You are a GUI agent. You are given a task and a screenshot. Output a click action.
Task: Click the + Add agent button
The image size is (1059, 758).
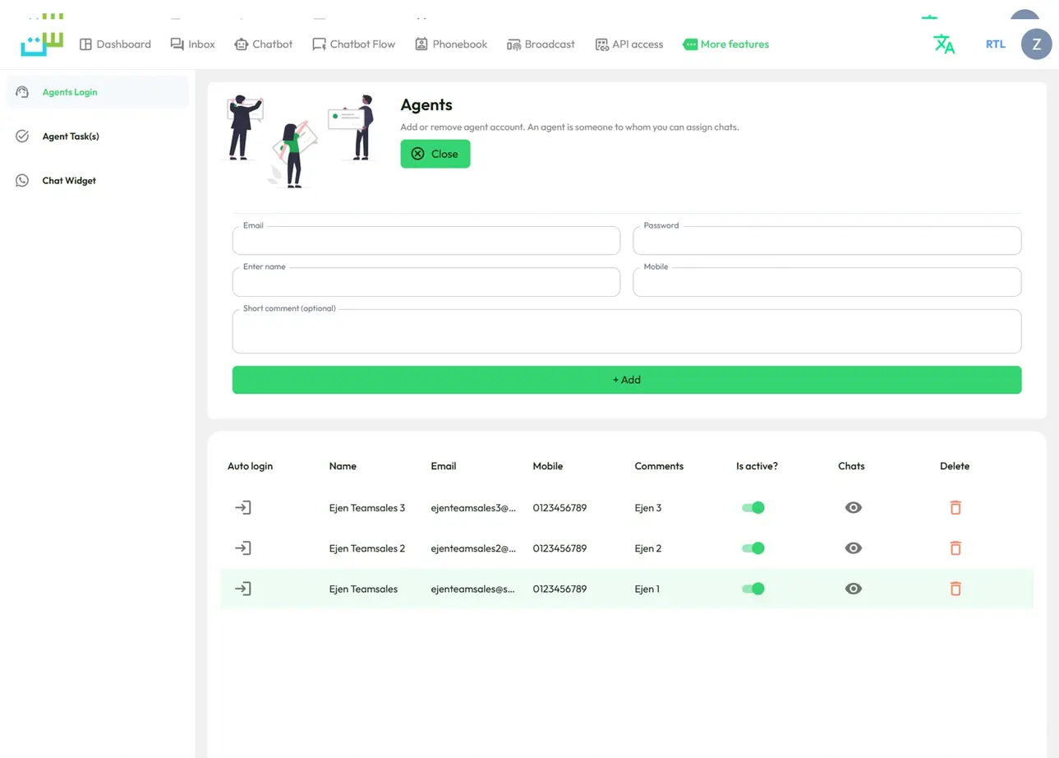(627, 380)
